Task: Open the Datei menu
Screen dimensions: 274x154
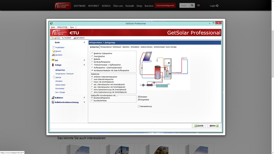Action: tap(53, 27)
